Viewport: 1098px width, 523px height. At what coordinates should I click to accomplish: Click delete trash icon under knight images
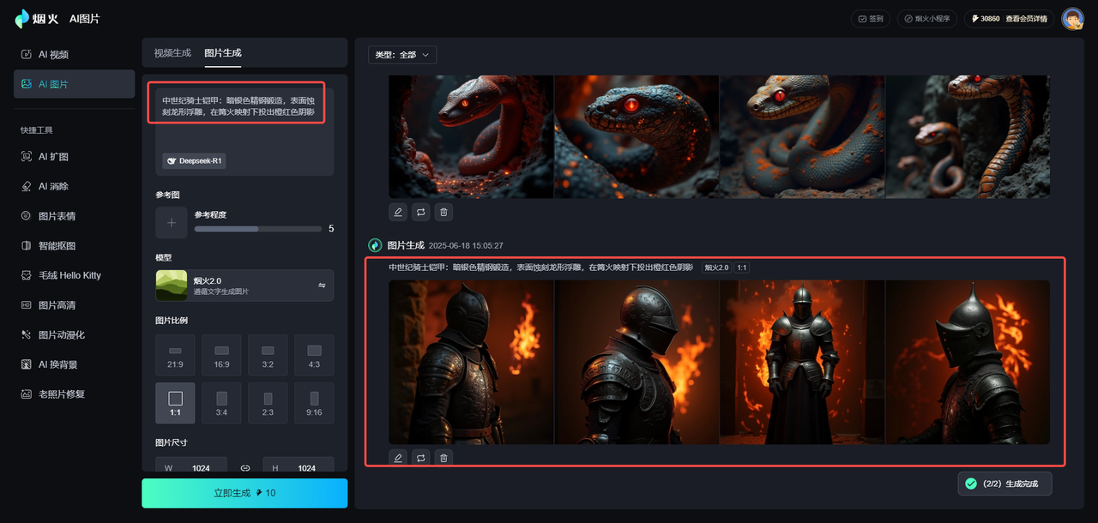[443, 458]
